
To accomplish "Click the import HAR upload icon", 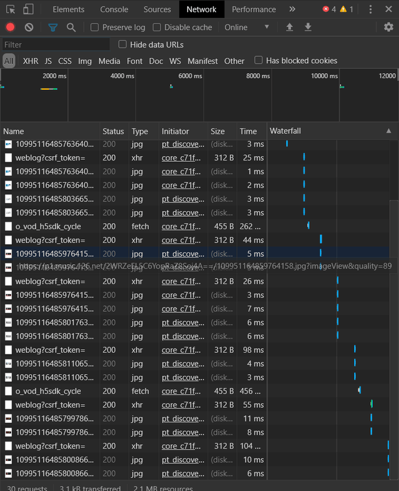I will [x=289, y=27].
